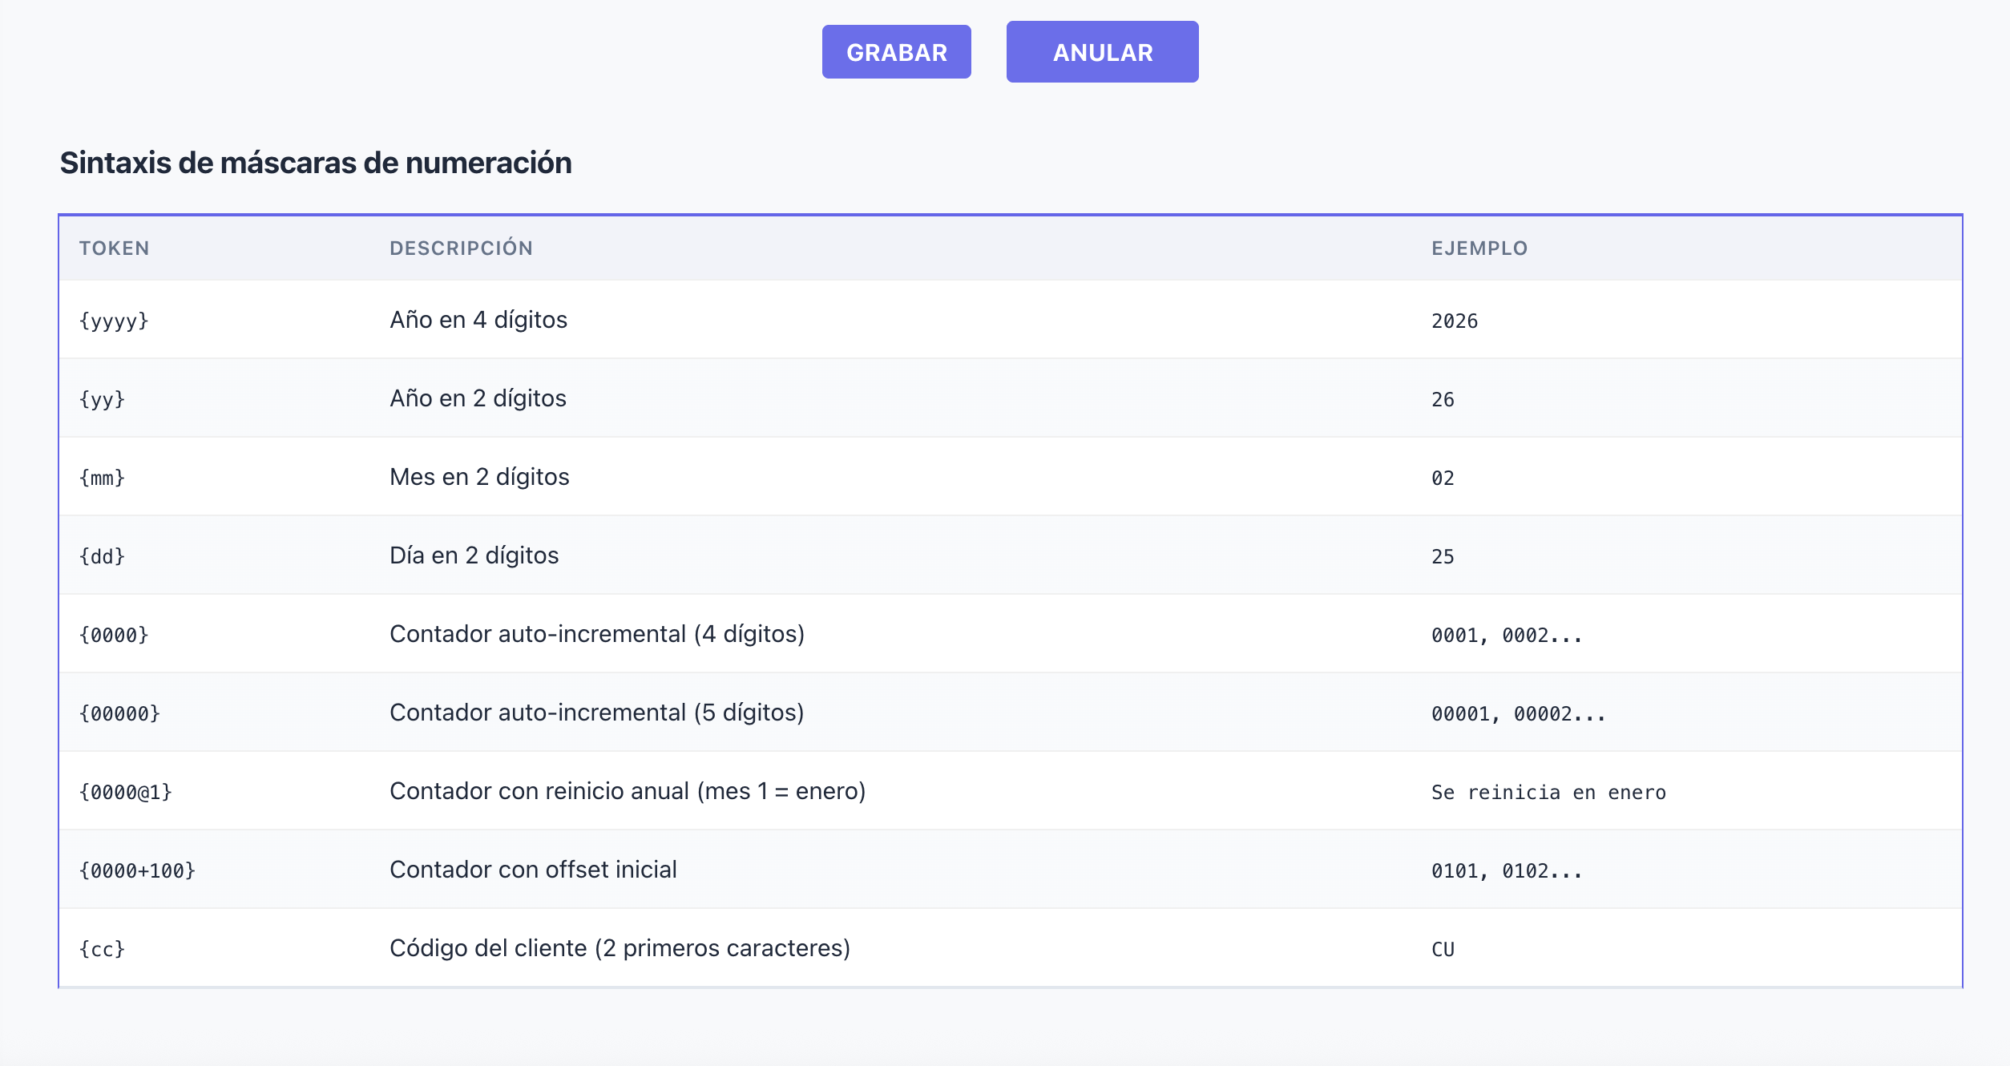Click 'Se reinicia en enero' example
This screenshot has width=2010, height=1066.
[1548, 792]
